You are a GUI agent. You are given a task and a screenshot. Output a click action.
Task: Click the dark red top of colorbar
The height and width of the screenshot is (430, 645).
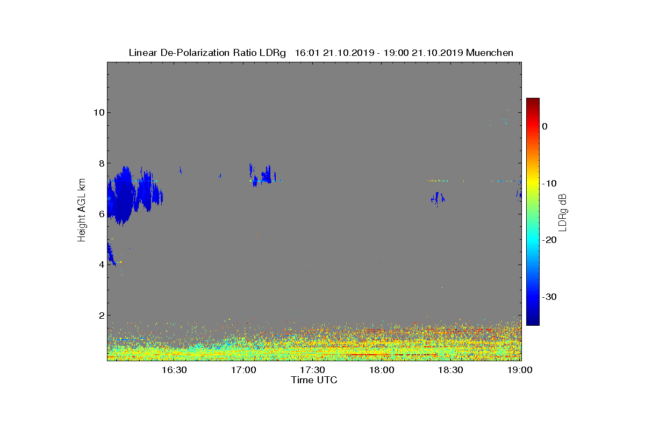(x=533, y=102)
